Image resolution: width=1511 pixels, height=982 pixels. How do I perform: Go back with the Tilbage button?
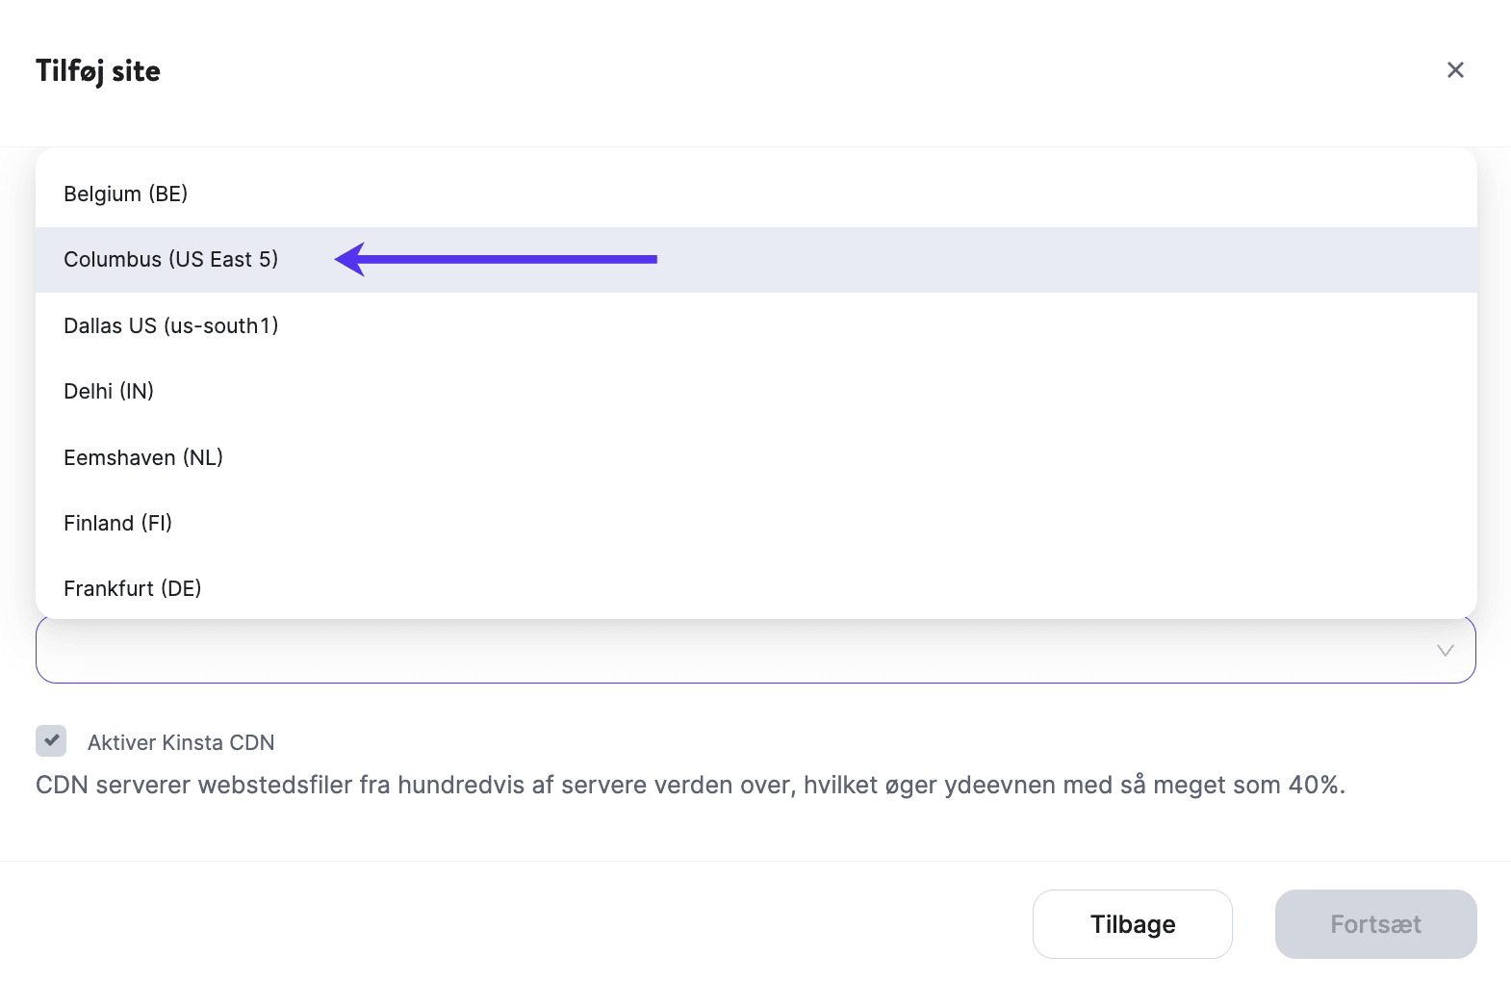tap(1132, 924)
